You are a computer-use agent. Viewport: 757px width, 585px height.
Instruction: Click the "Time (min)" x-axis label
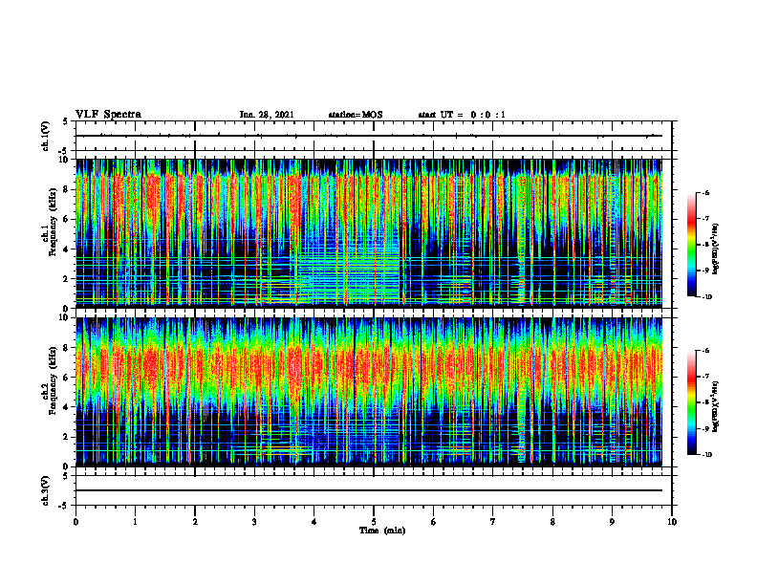[x=382, y=531]
